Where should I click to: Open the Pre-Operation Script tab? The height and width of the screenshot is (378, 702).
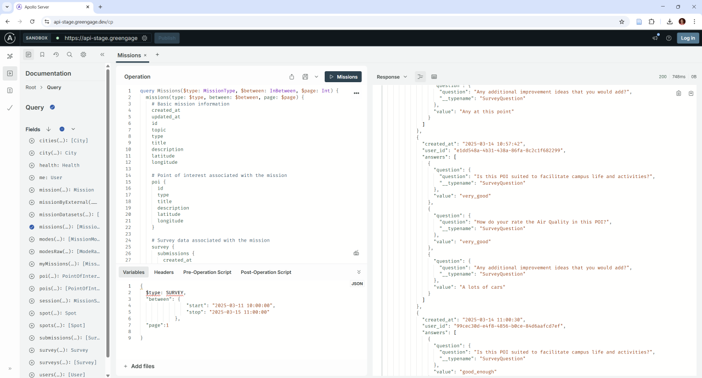207,272
